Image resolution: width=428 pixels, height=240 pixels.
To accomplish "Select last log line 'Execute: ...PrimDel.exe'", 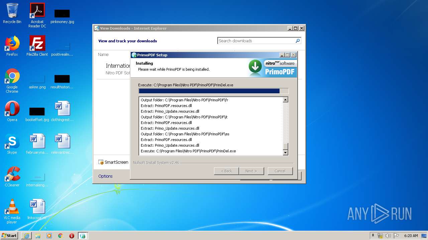I will [x=188, y=151].
